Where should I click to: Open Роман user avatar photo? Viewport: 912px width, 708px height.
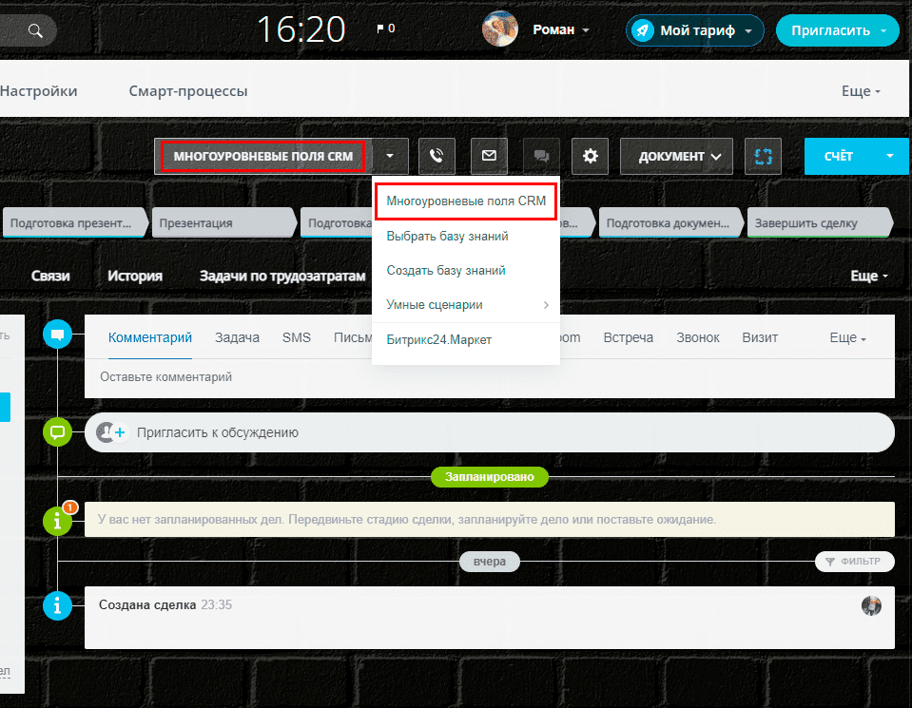click(x=499, y=29)
